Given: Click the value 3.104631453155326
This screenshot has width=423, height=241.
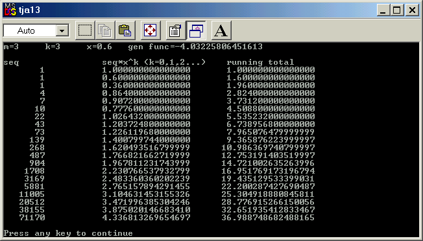Looking at the screenshot, I should tap(146, 194).
